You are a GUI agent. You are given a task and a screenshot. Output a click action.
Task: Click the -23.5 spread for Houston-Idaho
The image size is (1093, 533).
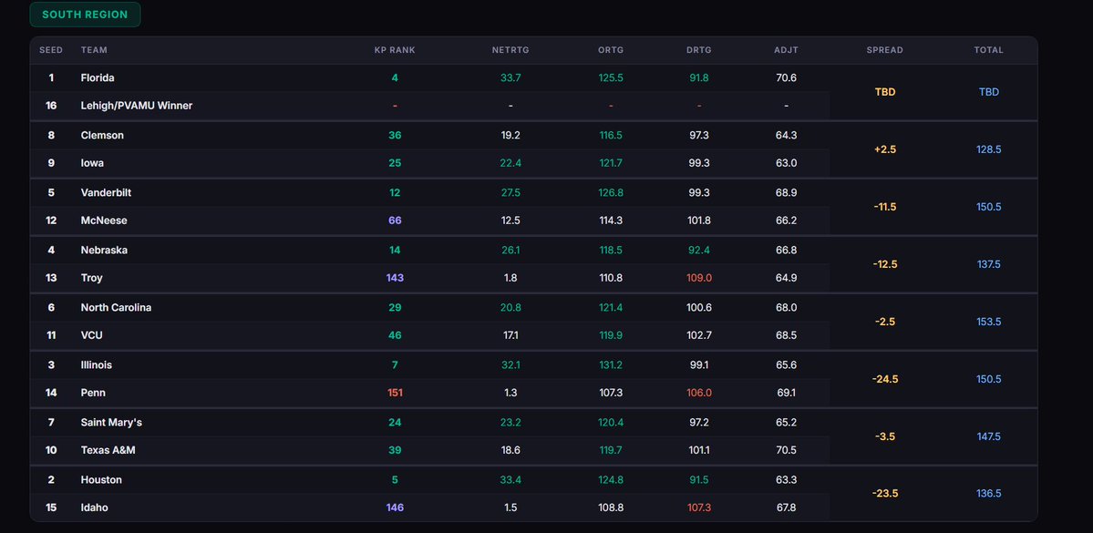[885, 494]
